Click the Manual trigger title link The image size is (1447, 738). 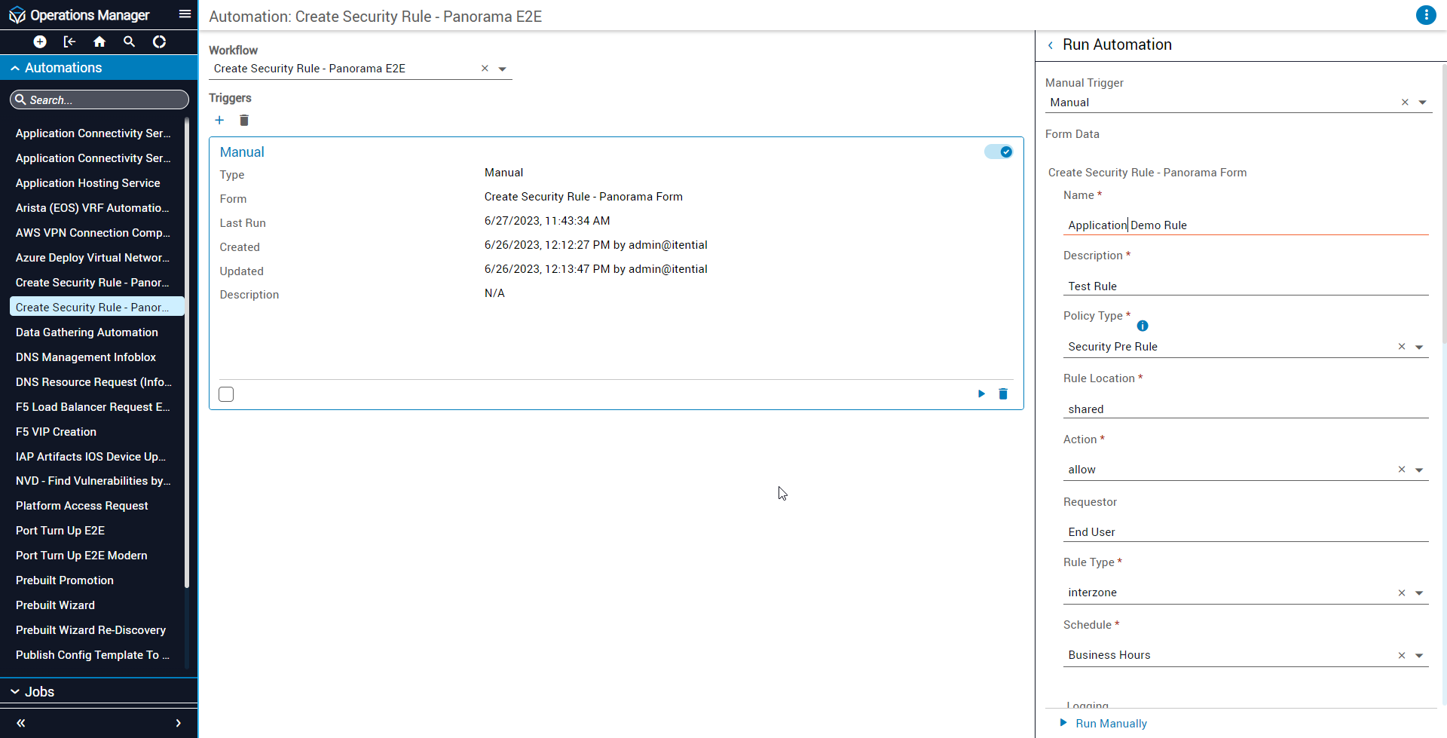point(242,152)
